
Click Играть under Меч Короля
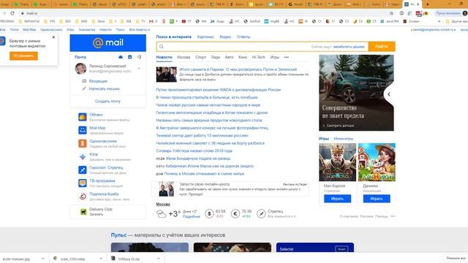[x=338, y=199]
